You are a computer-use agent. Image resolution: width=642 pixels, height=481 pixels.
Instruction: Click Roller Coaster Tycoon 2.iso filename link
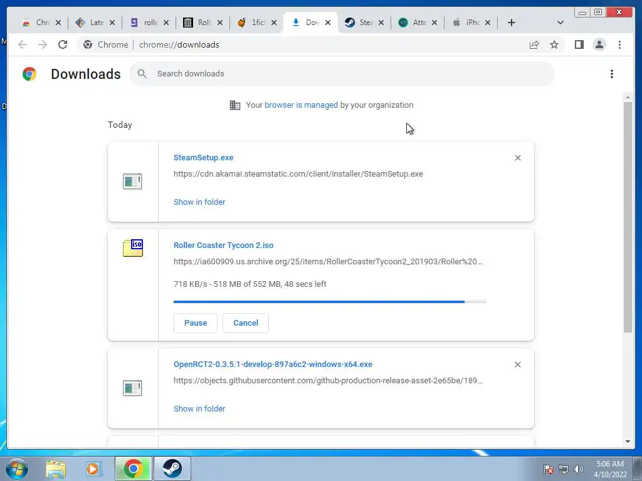pos(224,246)
